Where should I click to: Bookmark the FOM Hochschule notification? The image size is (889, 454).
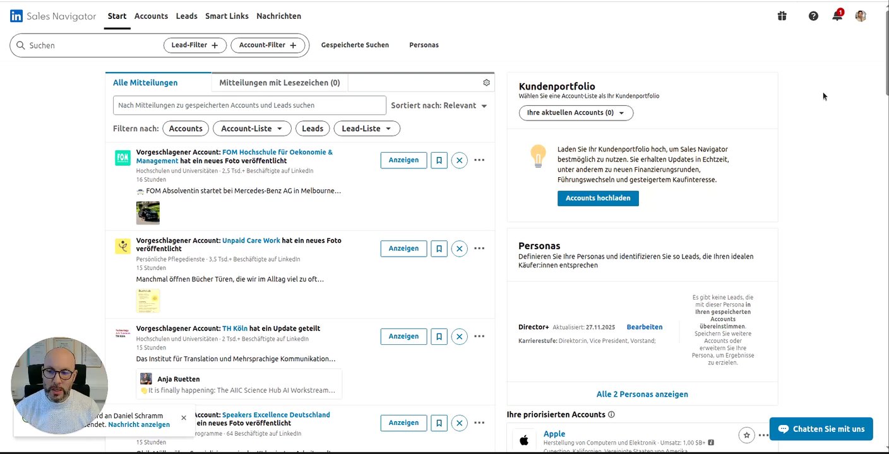[439, 160]
